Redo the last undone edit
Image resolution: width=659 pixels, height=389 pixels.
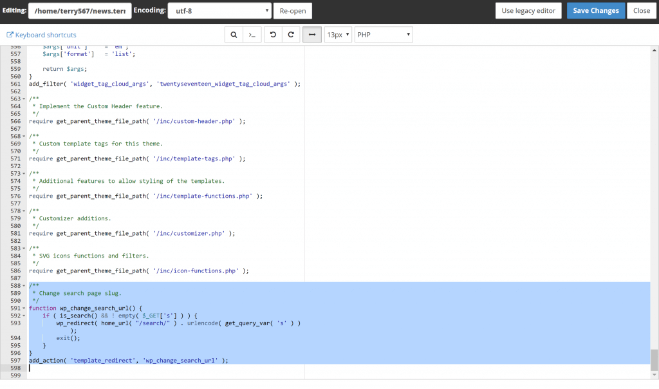[x=291, y=35]
